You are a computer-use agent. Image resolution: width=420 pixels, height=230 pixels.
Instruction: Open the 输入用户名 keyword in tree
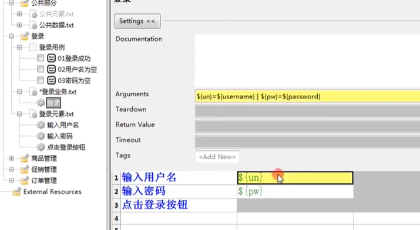tap(63, 125)
